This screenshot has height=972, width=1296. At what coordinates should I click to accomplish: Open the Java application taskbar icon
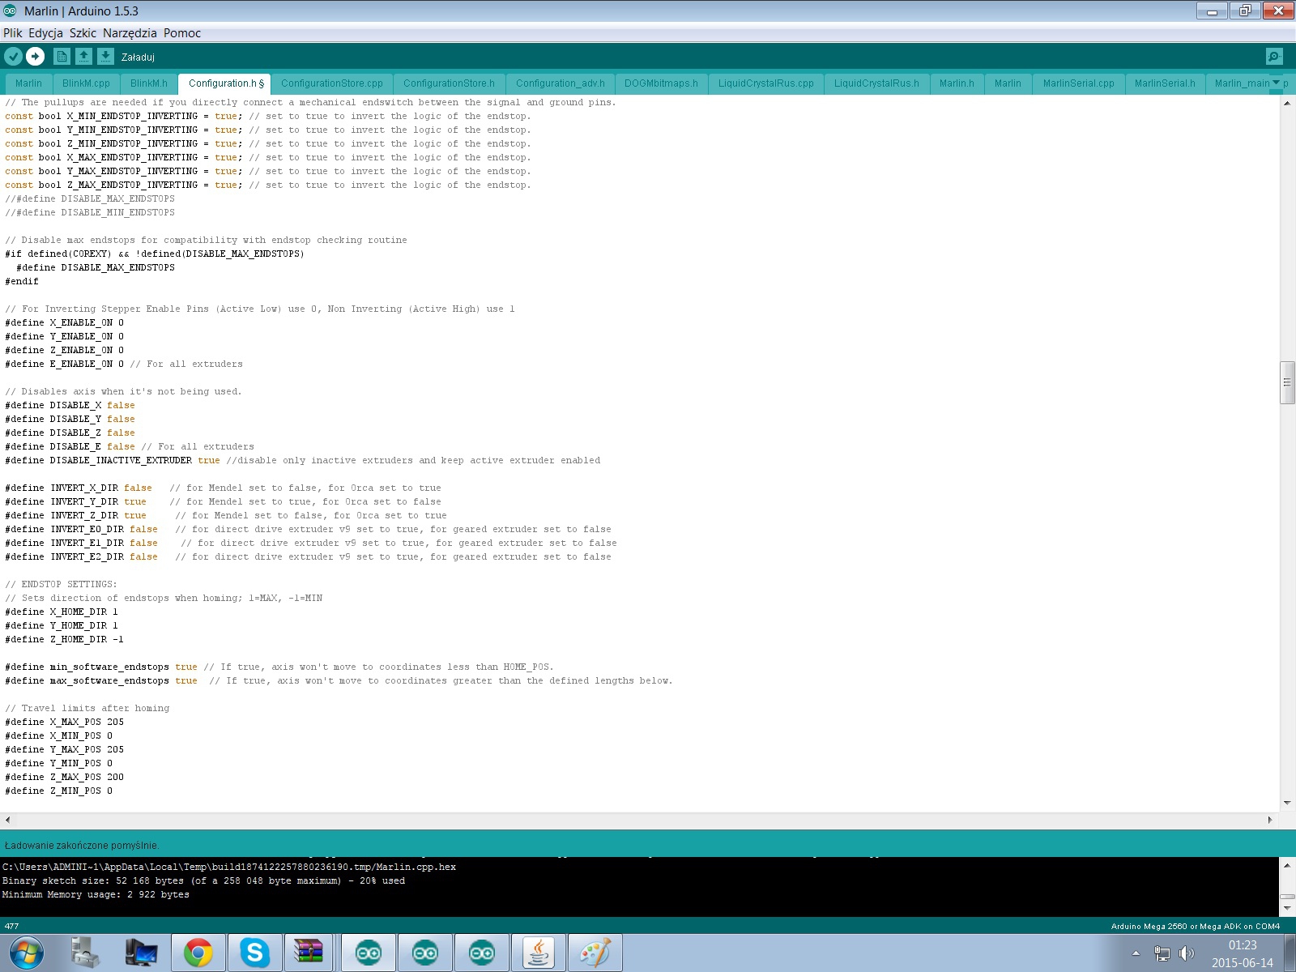click(539, 953)
